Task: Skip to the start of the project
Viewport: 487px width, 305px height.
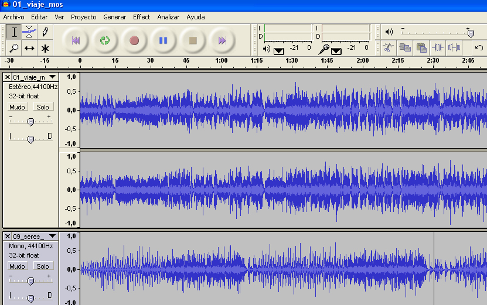Action: pyautogui.click(x=76, y=40)
